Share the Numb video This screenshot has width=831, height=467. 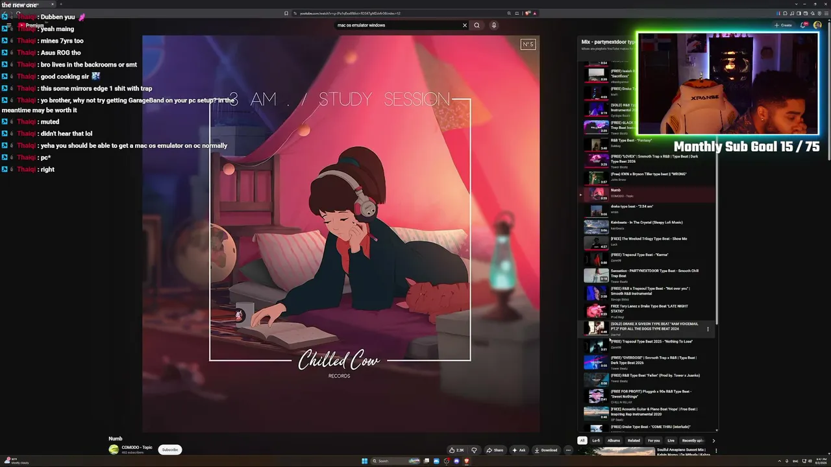(495, 450)
